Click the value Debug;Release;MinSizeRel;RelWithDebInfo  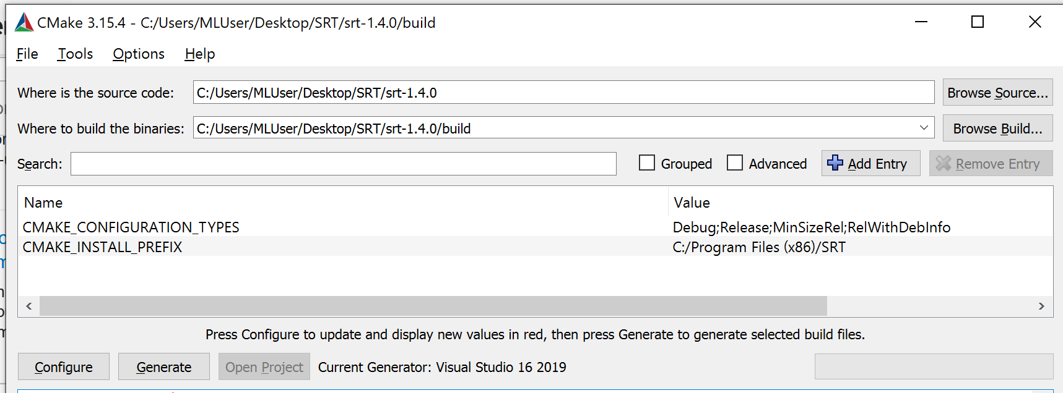[812, 227]
